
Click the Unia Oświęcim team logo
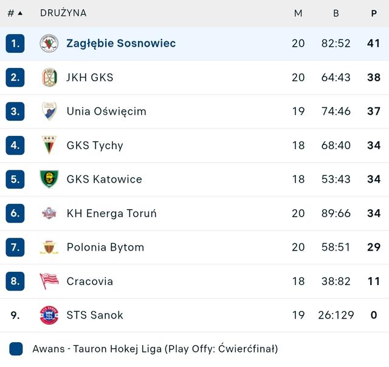49,112
